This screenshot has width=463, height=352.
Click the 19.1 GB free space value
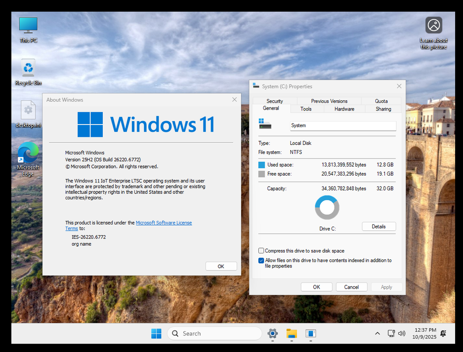point(385,174)
